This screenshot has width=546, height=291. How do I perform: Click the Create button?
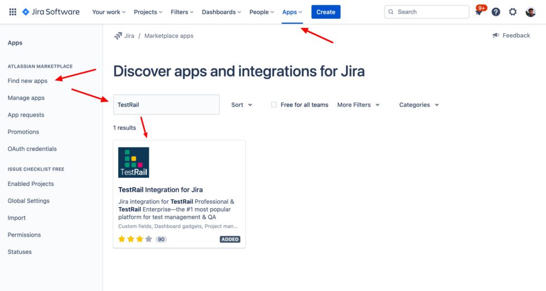pyautogui.click(x=325, y=12)
